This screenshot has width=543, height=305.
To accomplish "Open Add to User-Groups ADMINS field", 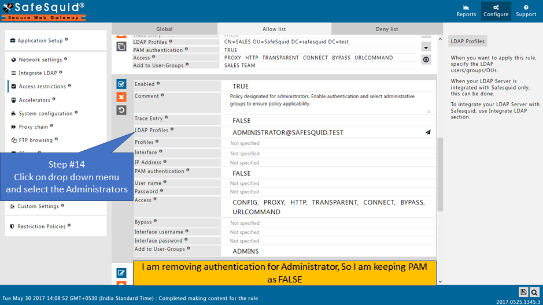I will tap(328, 251).
